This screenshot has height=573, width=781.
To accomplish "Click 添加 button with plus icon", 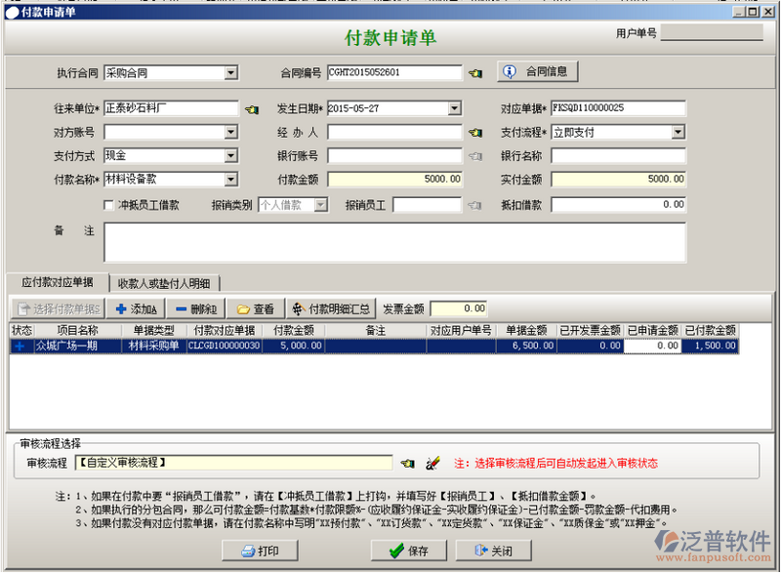I will pyautogui.click(x=136, y=308).
